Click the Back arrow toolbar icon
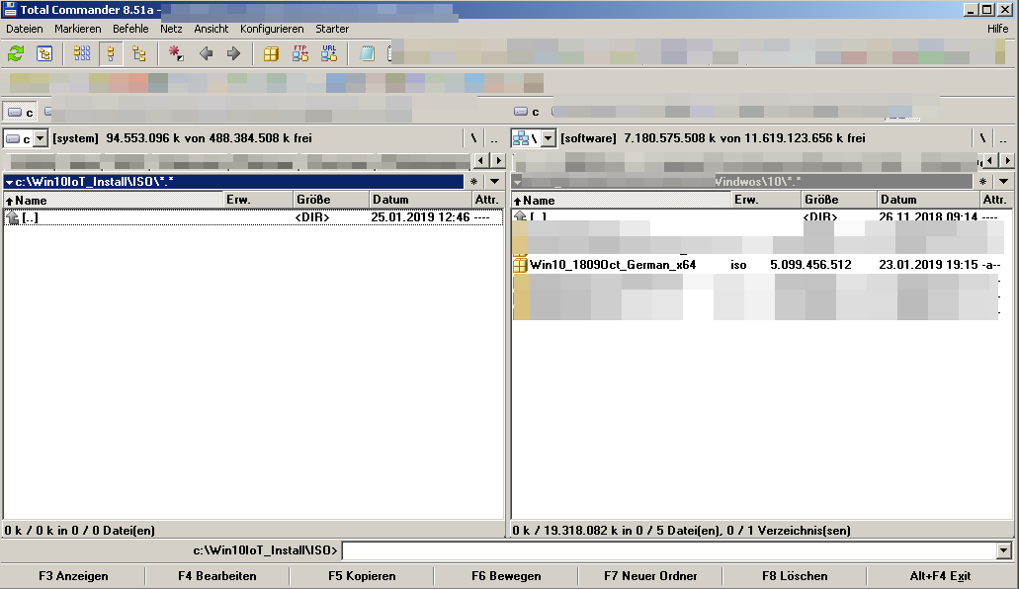Image resolution: width=1019 pixels, height=589 pixels. click(x=206, y=53)
